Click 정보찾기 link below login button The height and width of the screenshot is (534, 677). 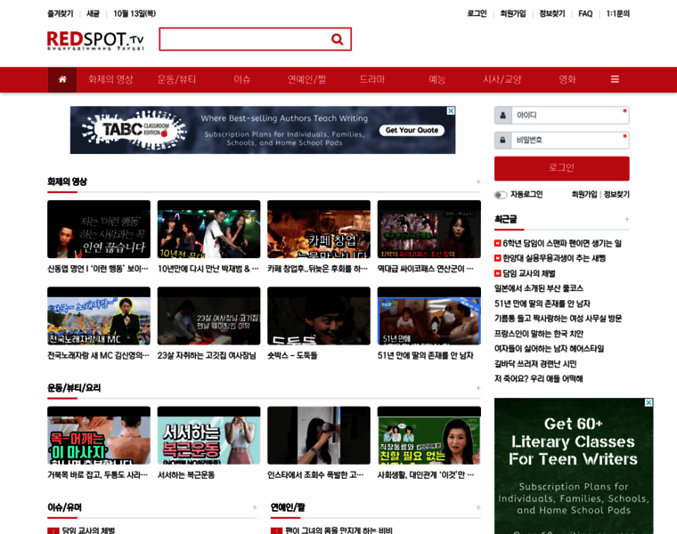[616, 195]
